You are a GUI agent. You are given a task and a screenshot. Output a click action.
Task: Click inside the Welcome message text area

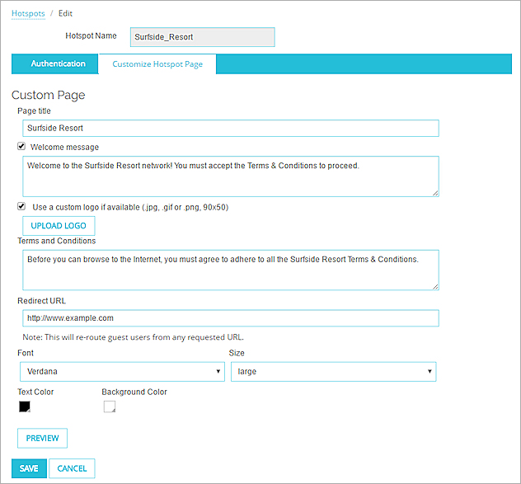tap(230, 176)
